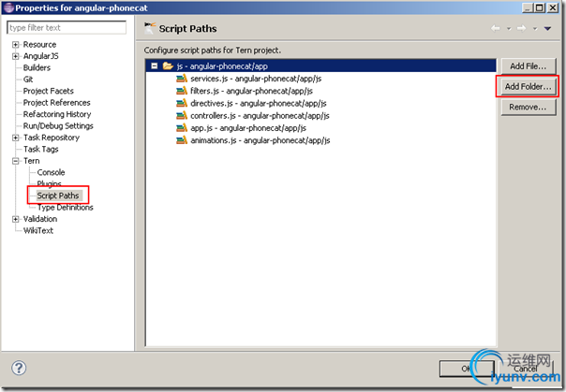The image size is (566, 392).
Task: Click the controllers.js file icon
Action: [x=182, y=115]
